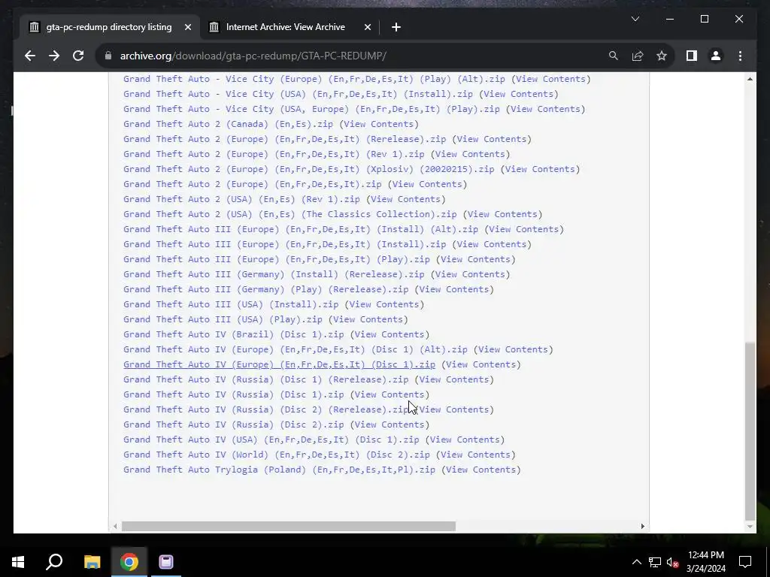Close the Internet Archive: View Archive tab
The width and height of the screenshot is (770, 577).
(x=367, y=28)
